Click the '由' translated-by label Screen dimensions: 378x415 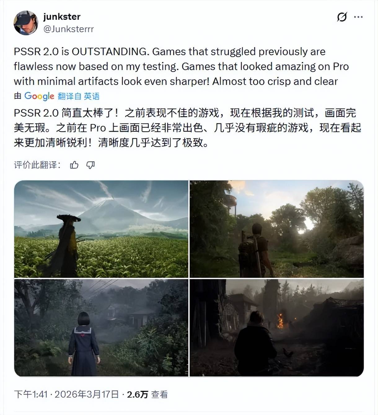(18, 96)
